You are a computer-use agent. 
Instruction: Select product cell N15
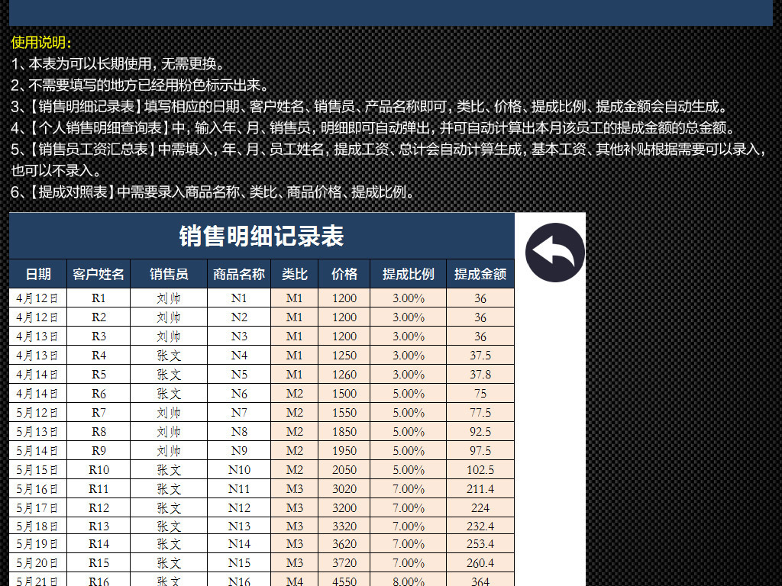pos(239,562)
